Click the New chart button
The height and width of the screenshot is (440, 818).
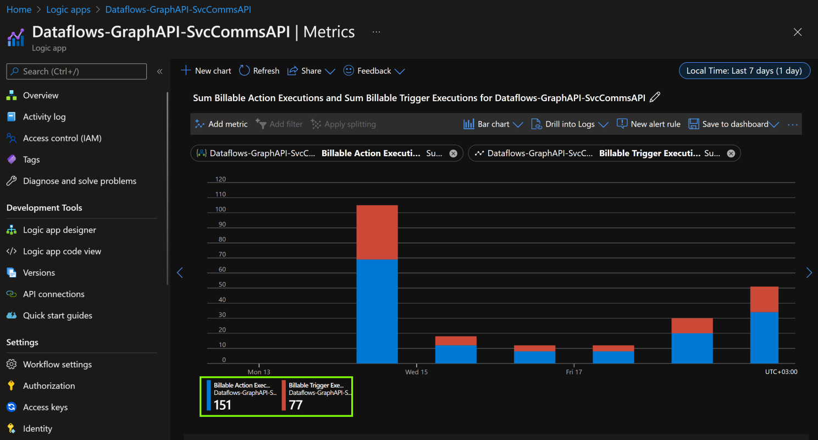coord(206,71)
